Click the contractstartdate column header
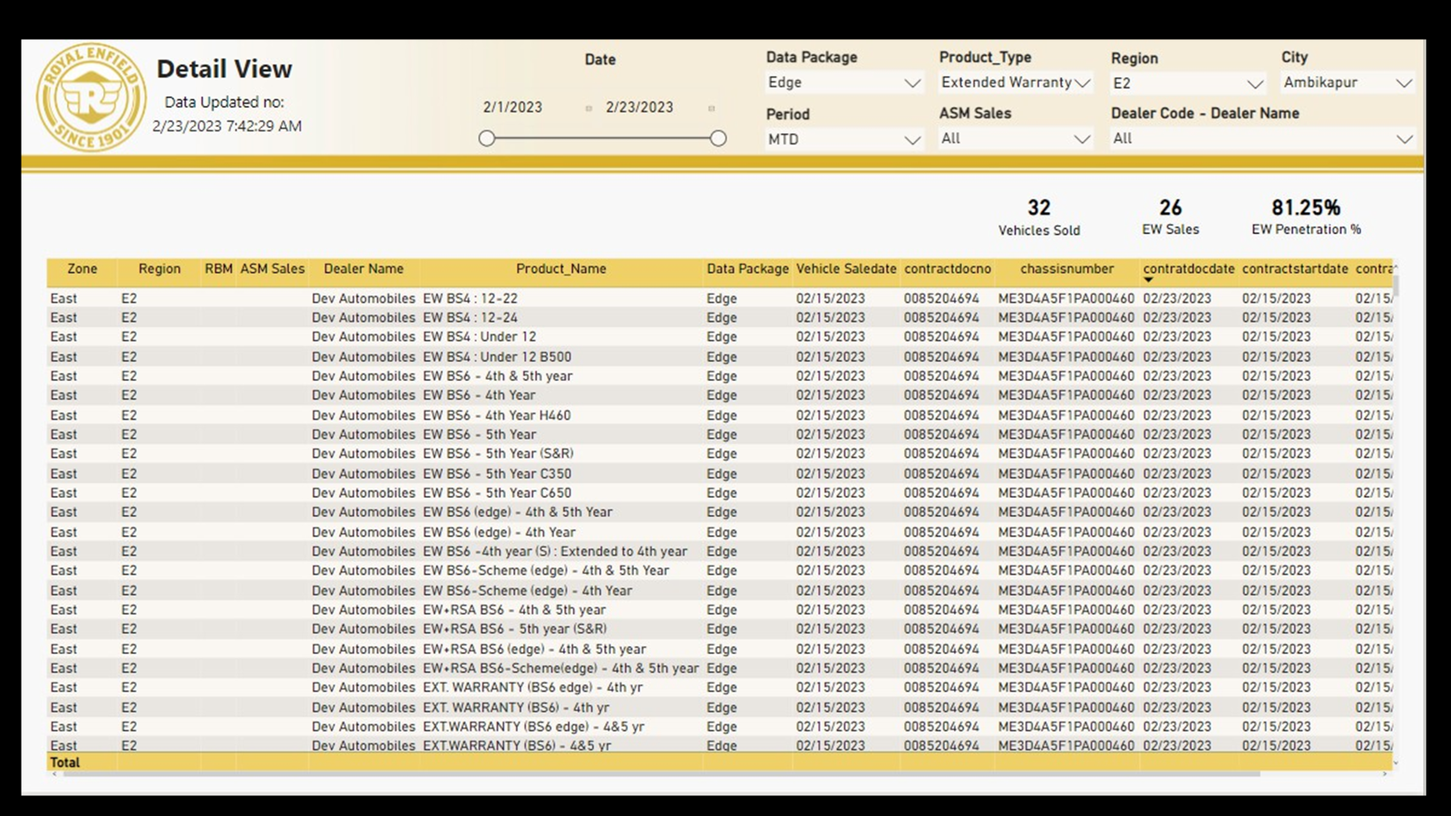The height and width of the screenshot is (816, 1451). click(x=1295, y=269)
